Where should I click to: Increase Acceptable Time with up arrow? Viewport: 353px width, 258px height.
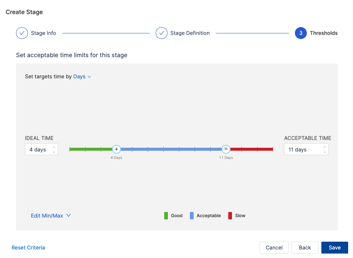[x=325, y=147]
